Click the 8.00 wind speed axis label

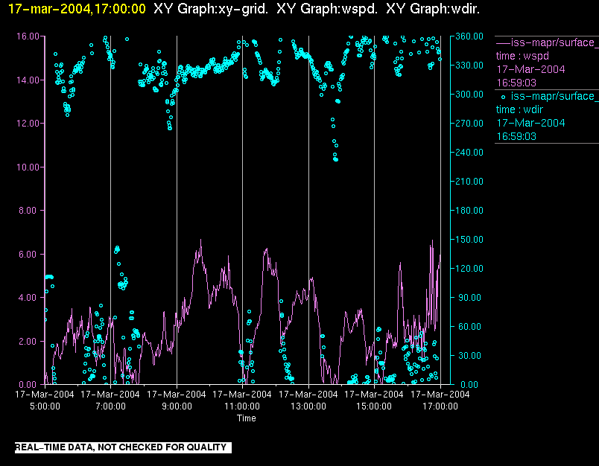click(x=29, y=211)
